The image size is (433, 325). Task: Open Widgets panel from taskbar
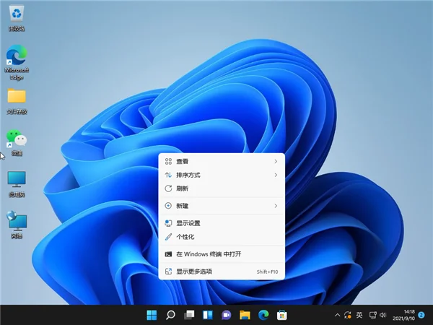tap(208, 315)
